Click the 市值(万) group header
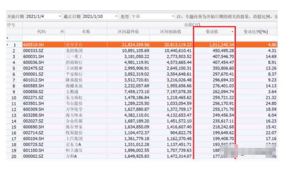This screenshot has width=284, height=169. (192, 25)
